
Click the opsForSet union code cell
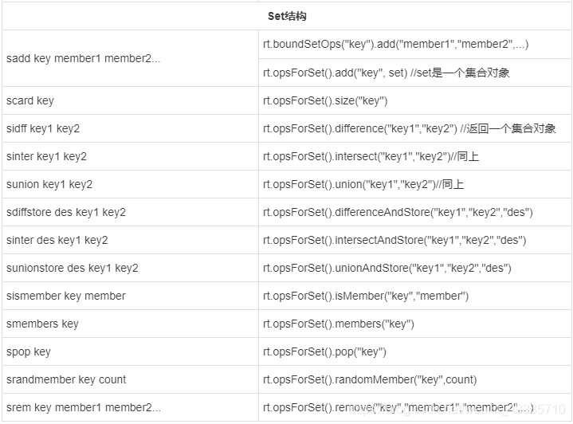(363, 185)
